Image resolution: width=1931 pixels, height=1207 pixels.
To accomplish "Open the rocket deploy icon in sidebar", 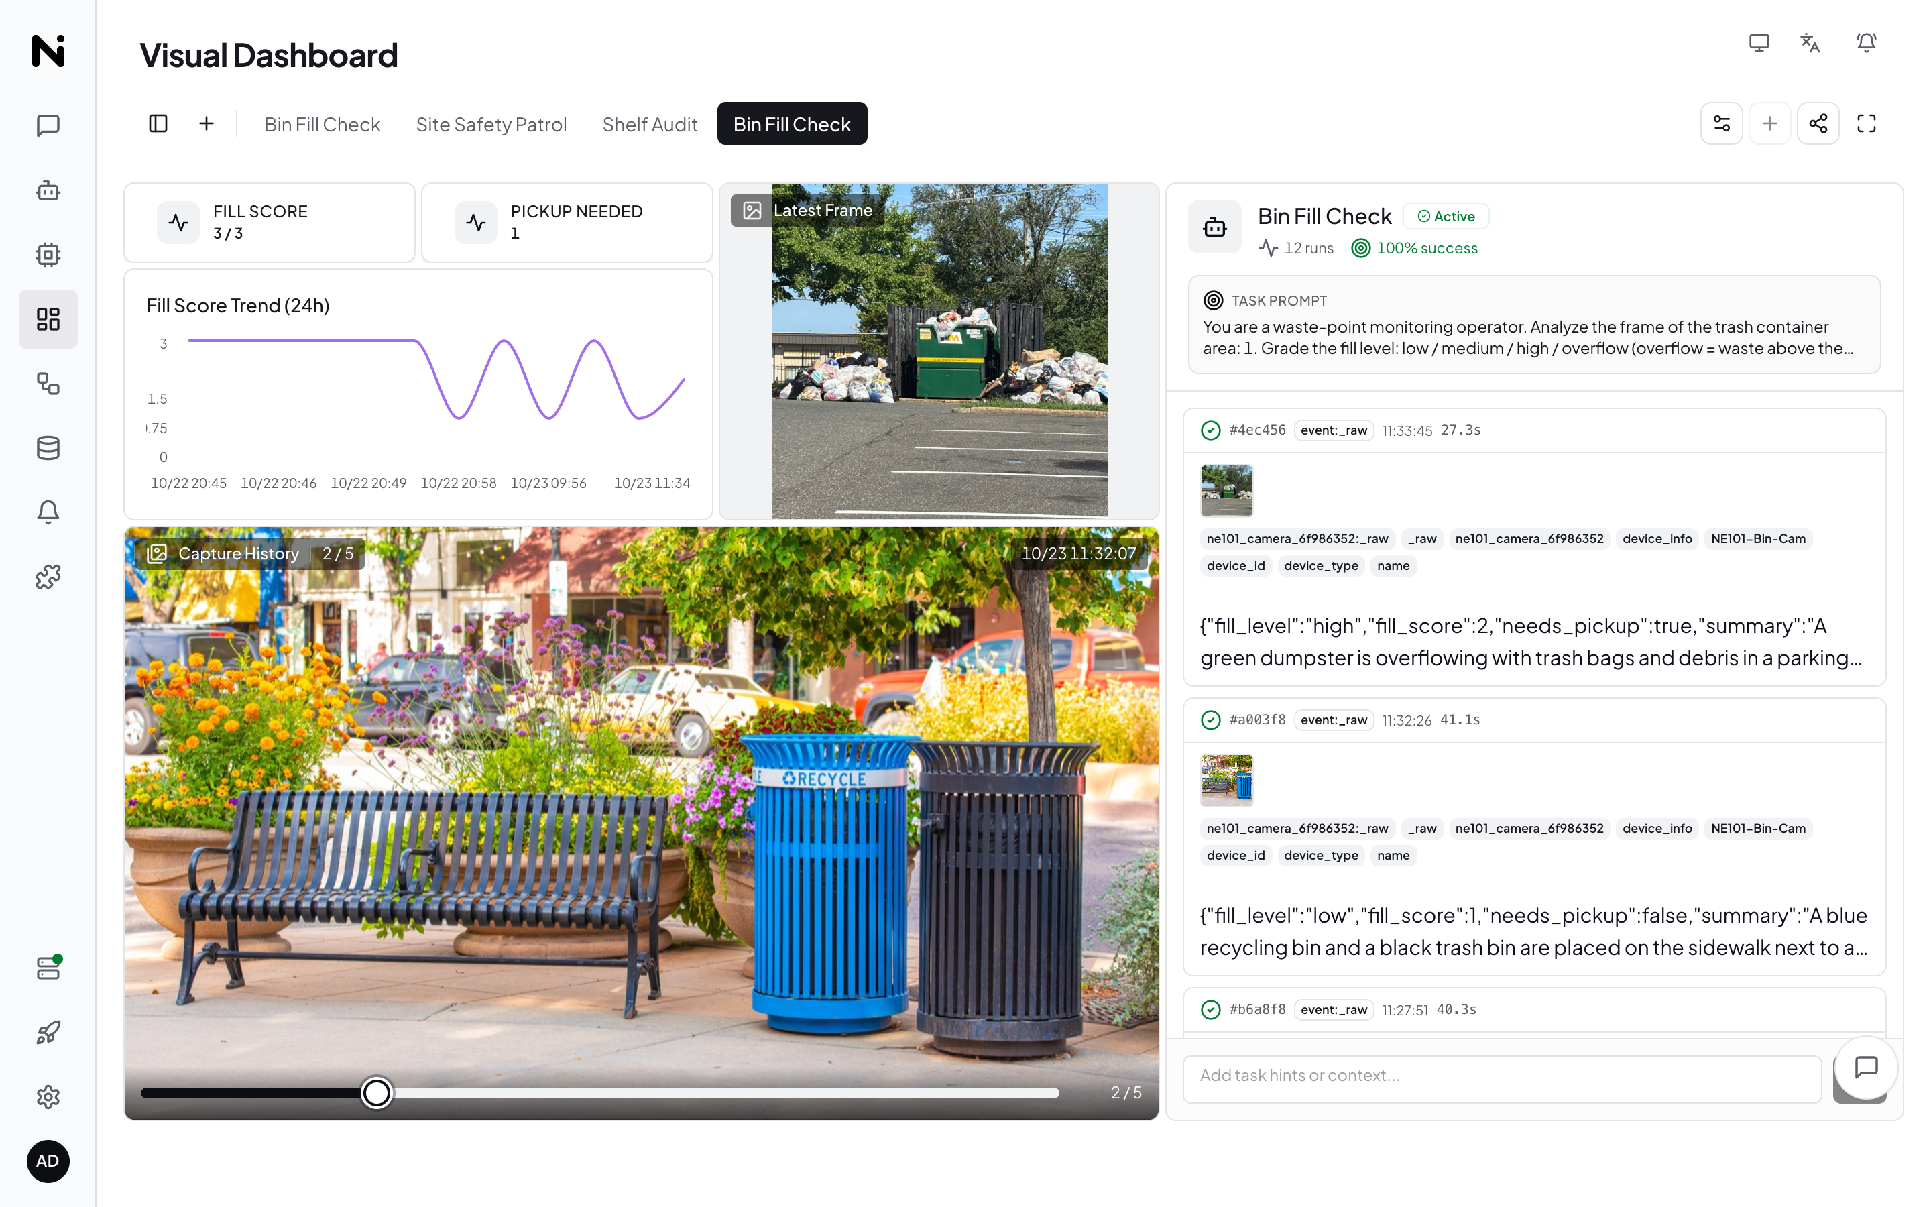I will 48,1032.
